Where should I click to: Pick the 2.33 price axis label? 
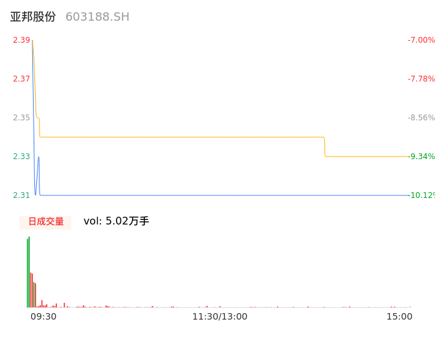[21, 157]
